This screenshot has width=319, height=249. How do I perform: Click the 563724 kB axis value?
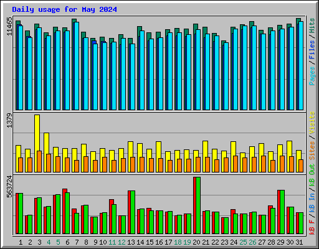[9, 187]
